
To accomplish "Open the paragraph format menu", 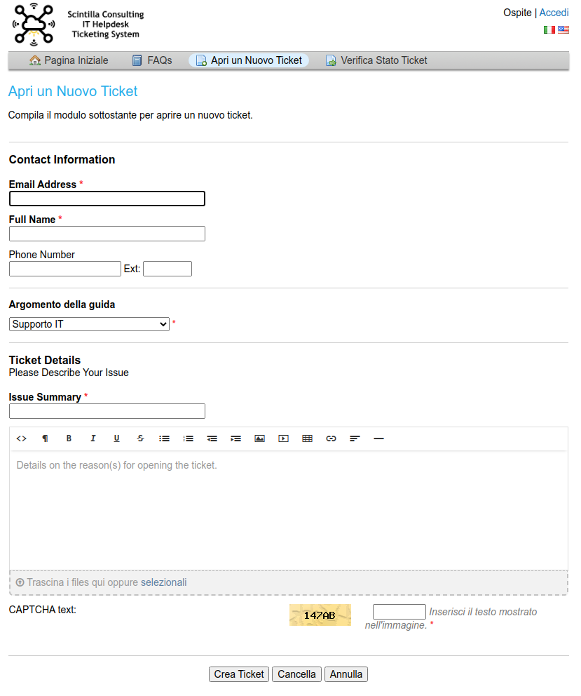I will (45, 439).
